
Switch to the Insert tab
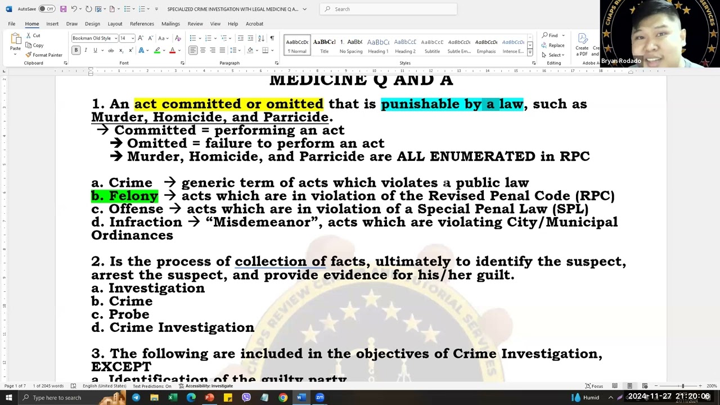52,24
